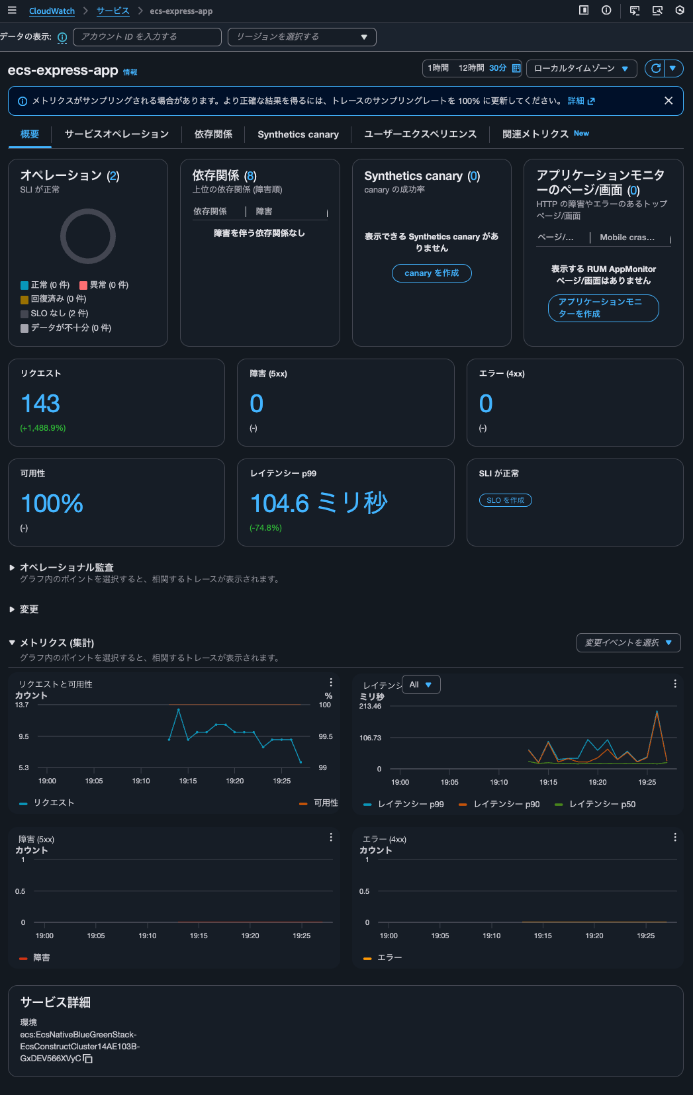
Task: Dismiss the sampling info banner
Action: pos(669,101)
